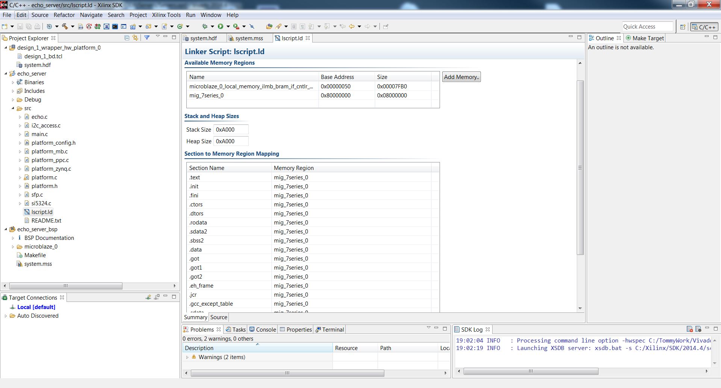Click the Debug bug toolbar icon

coord(205,26)
